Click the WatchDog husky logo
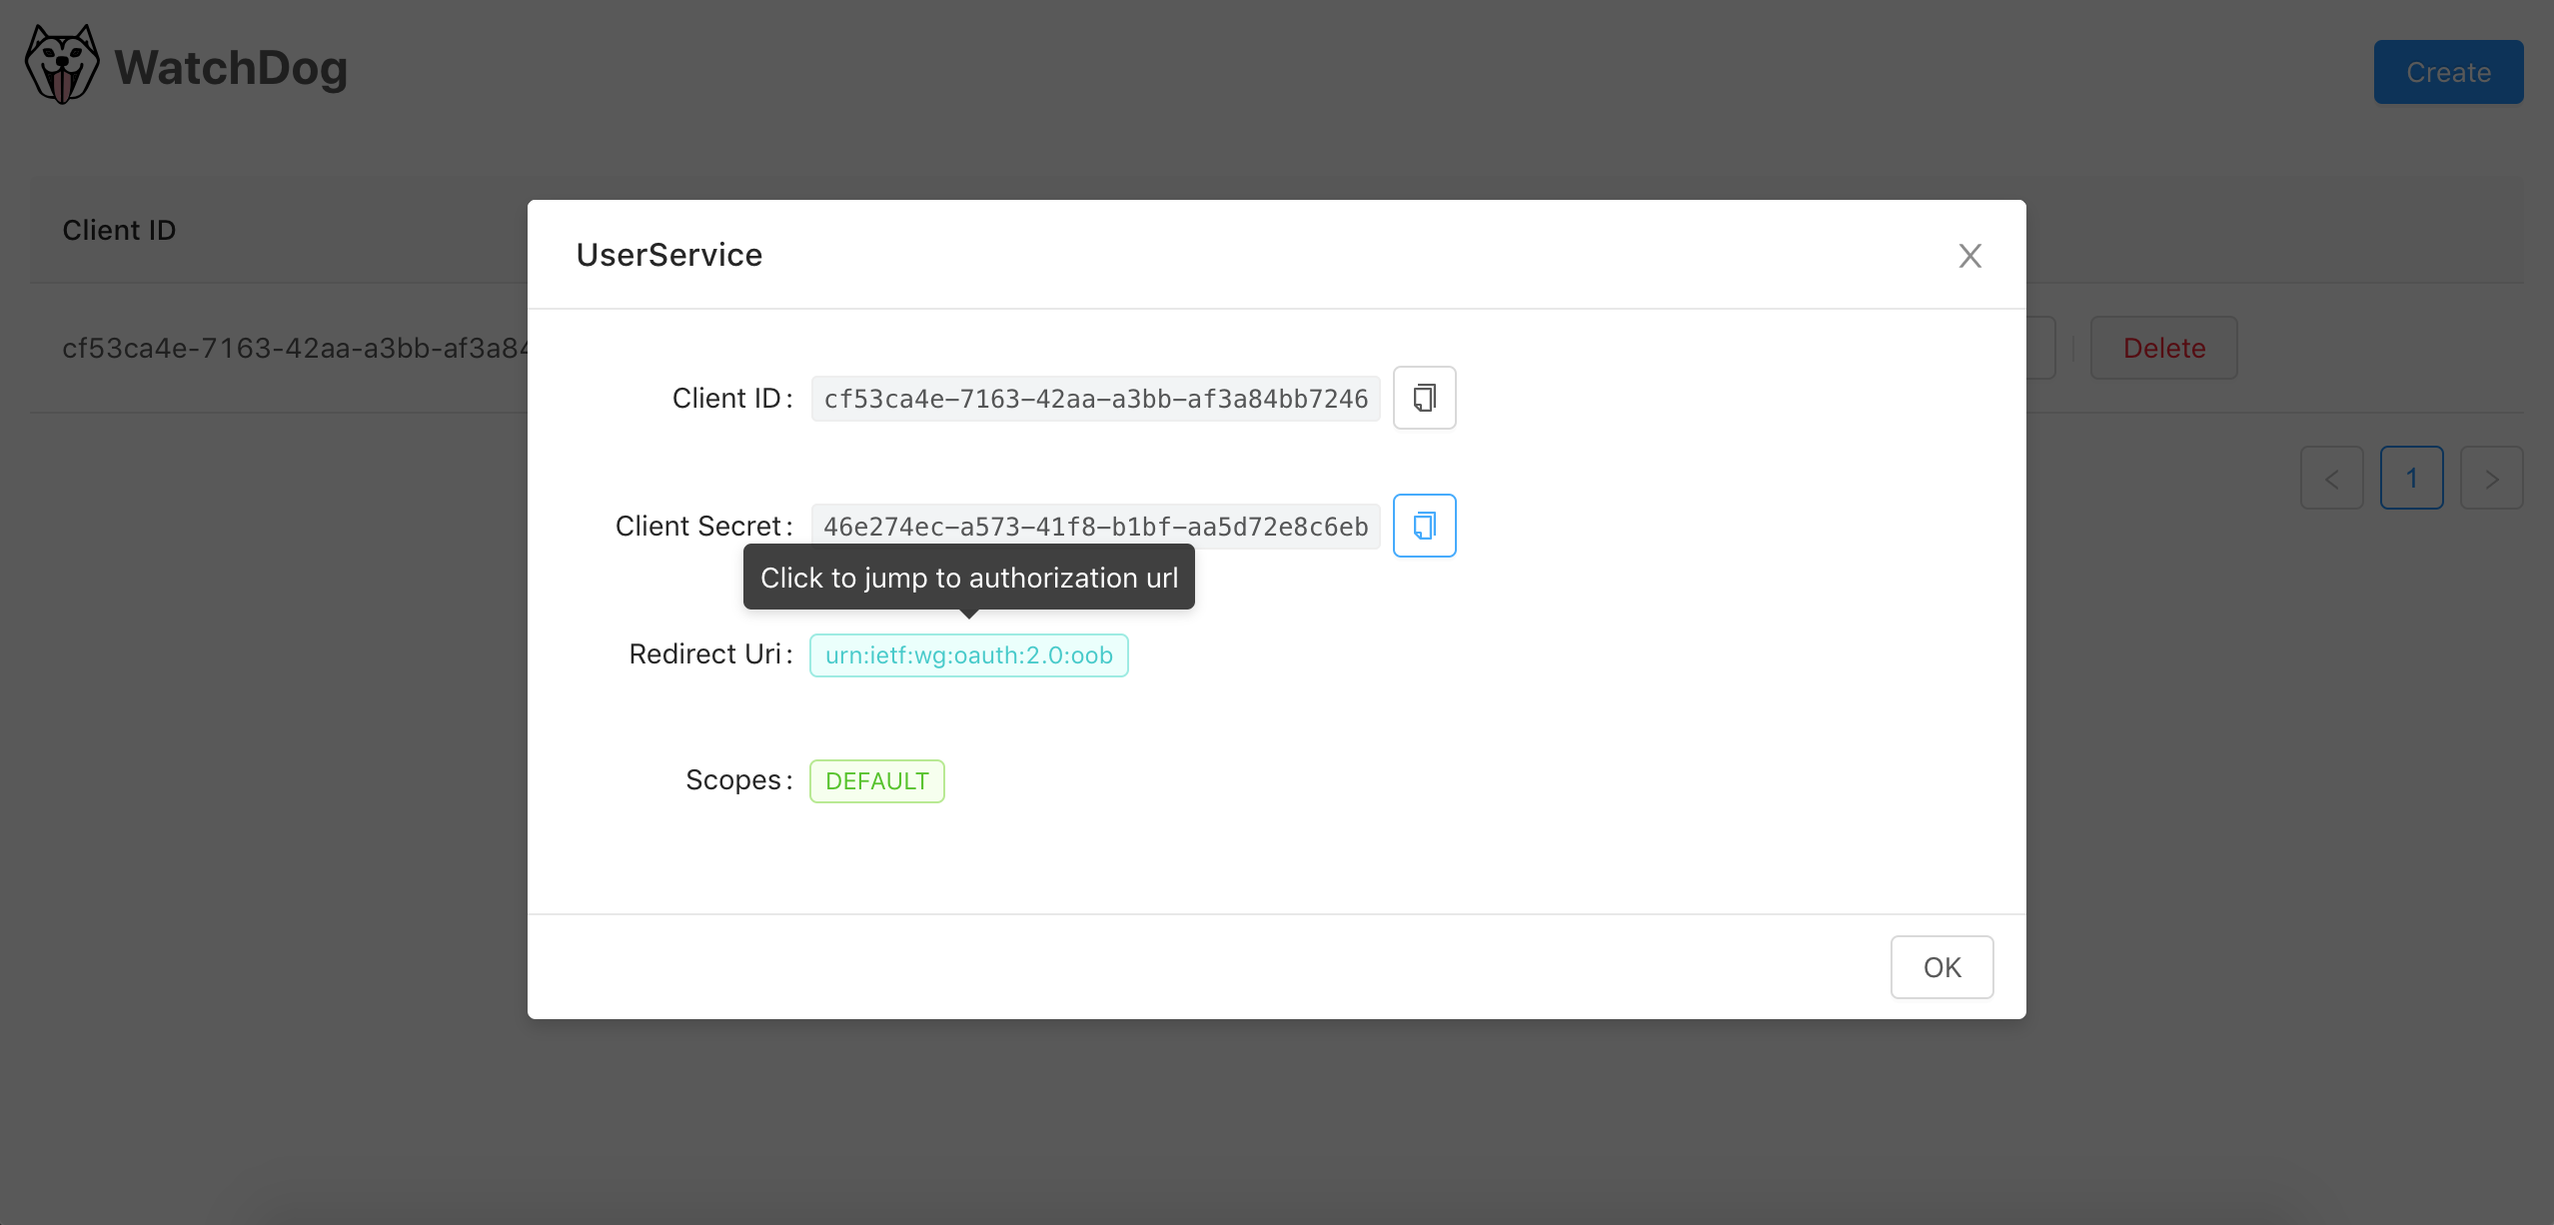 pos(62,66)
